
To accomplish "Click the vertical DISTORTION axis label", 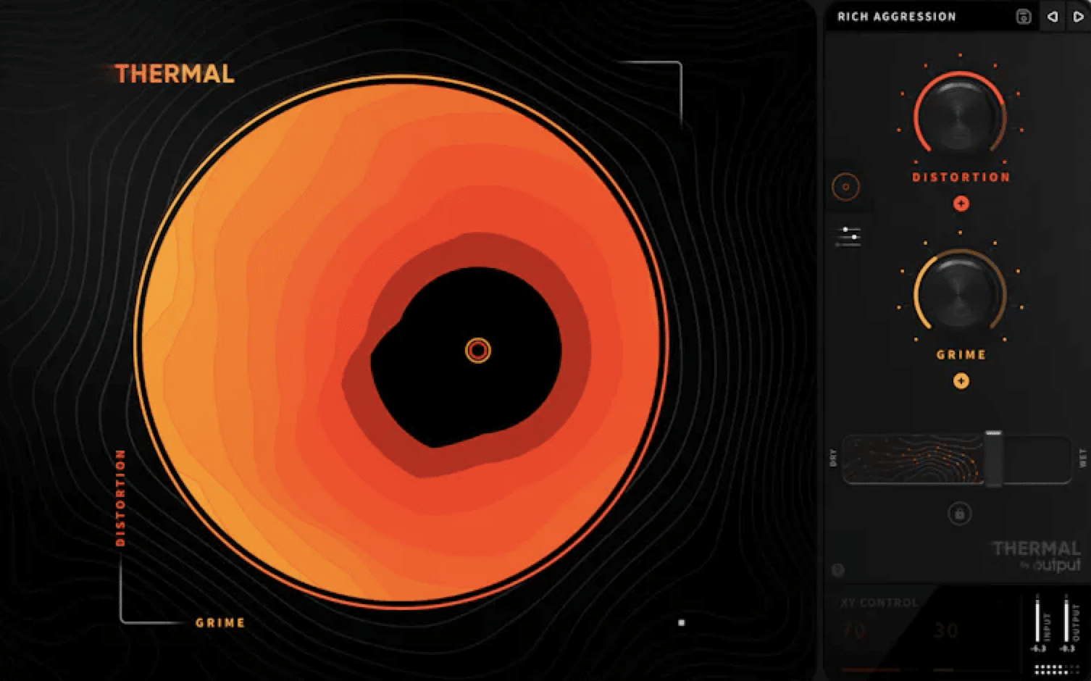I will [120, 498].
